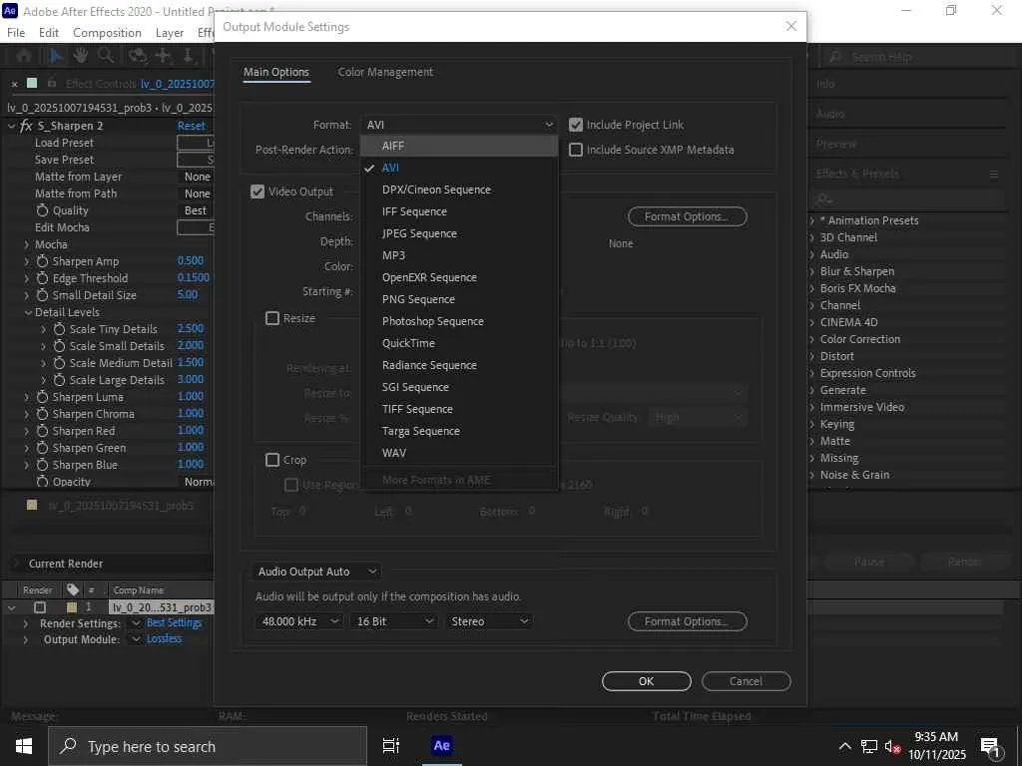This screenshot has height=766, width=1022.
Task: Expand the Blur & Sharpen effects category
Action: click(811, 271)
